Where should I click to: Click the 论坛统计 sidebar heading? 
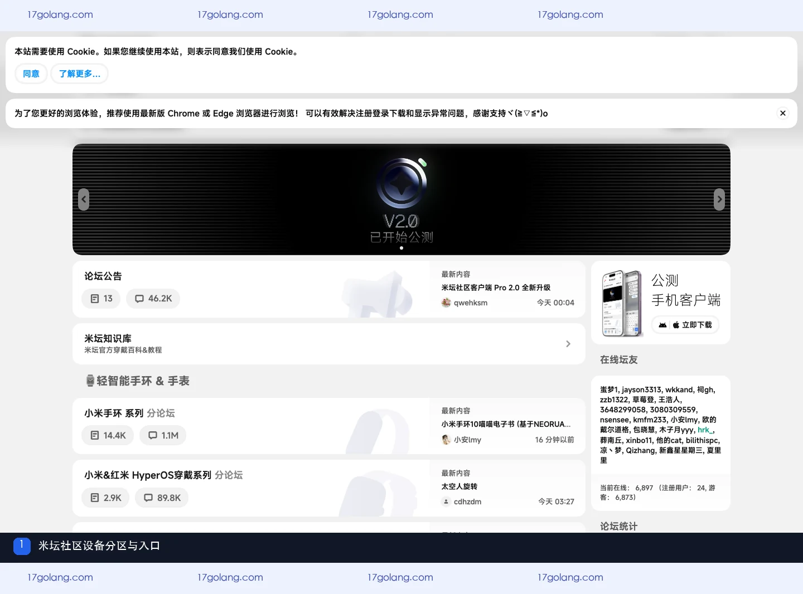coord(619,526)
